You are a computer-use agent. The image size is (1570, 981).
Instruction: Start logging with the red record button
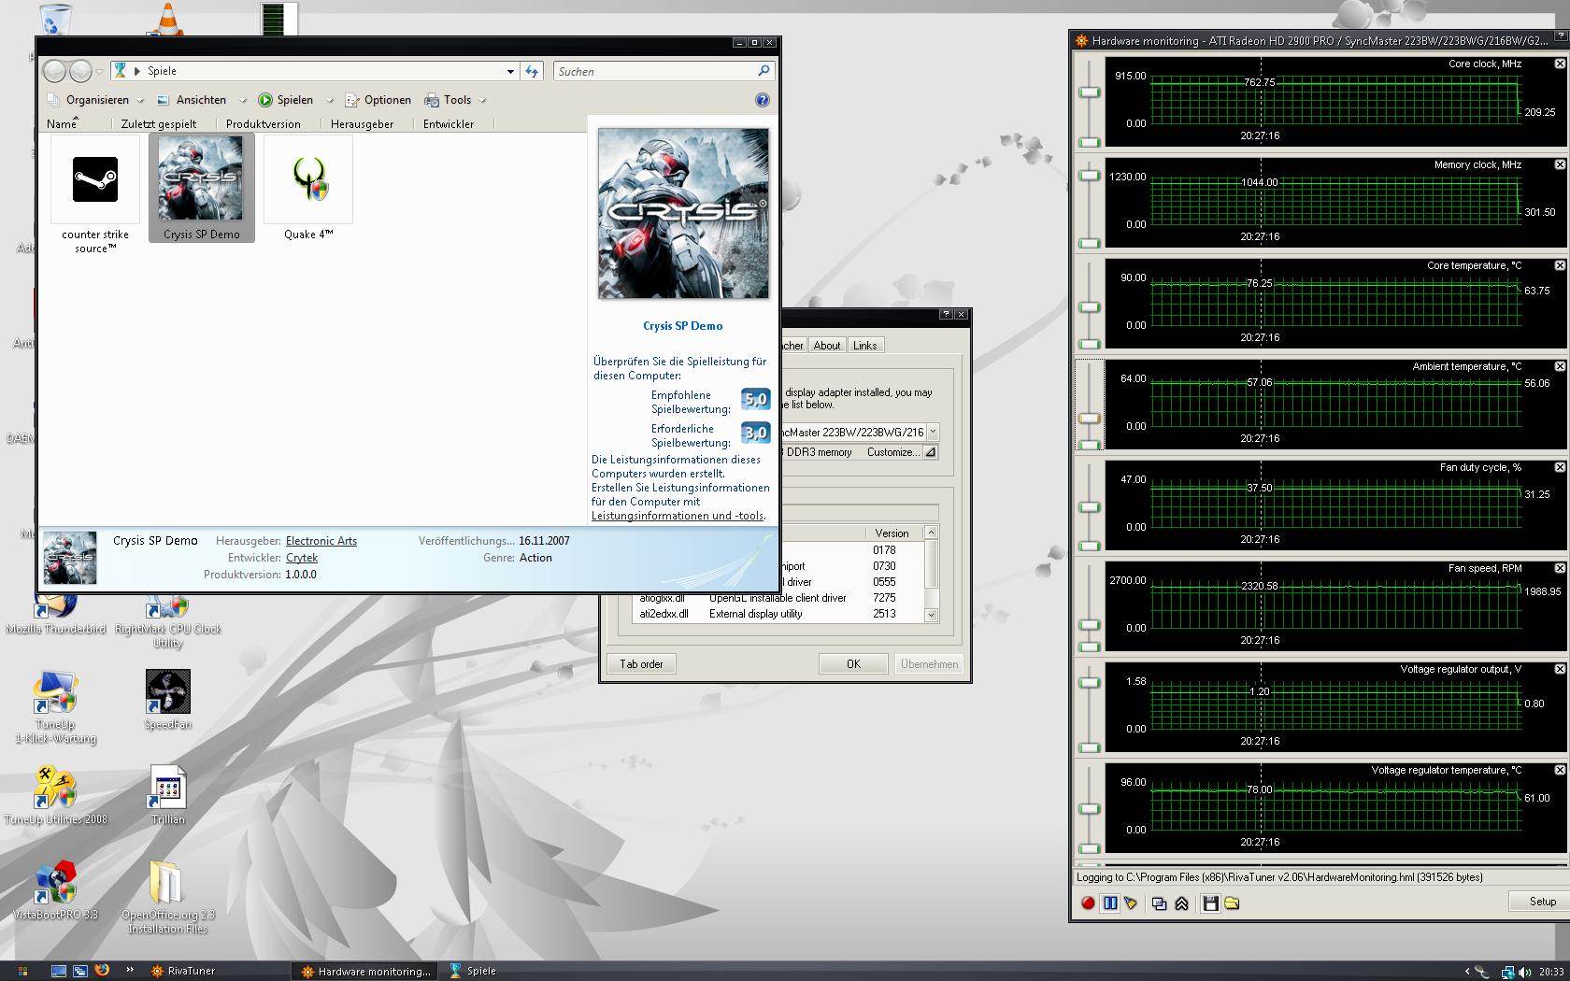coord(1088,903)
